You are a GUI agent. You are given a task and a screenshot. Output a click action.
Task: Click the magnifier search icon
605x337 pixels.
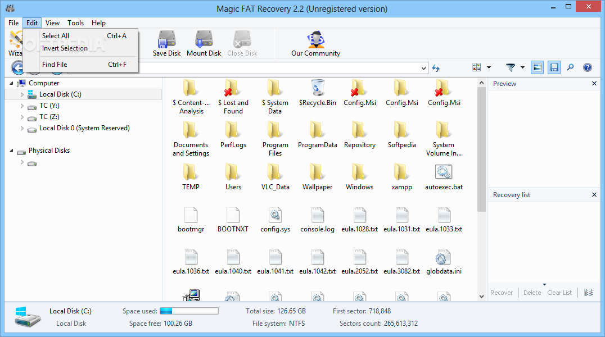tap(570, 67)
